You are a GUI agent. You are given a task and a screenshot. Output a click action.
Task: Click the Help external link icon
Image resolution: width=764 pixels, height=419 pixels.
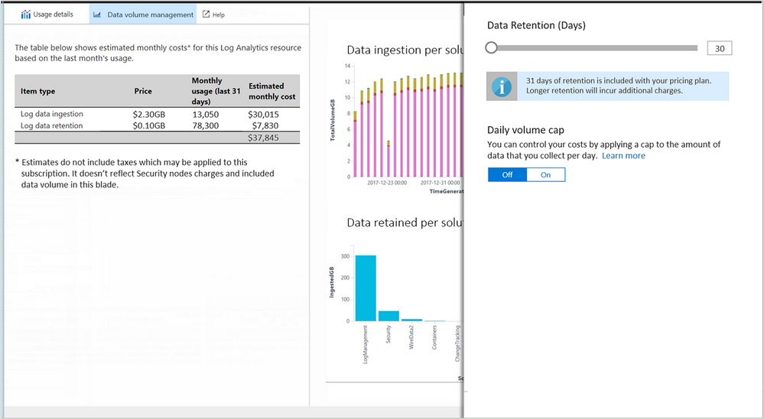pyautogui.click(x=206, y=15)
